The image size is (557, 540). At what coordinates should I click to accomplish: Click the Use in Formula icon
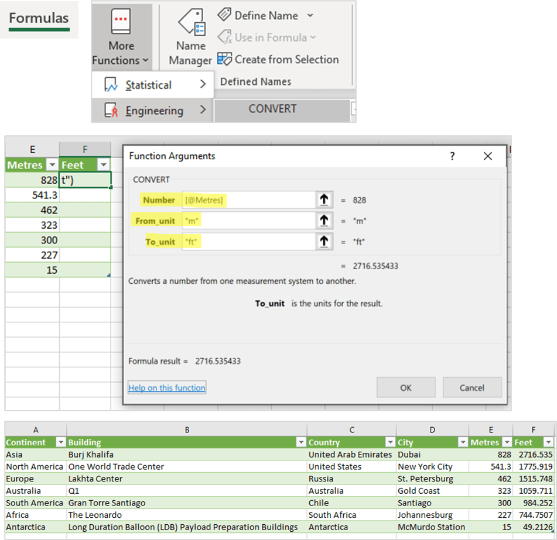point(224,37)
